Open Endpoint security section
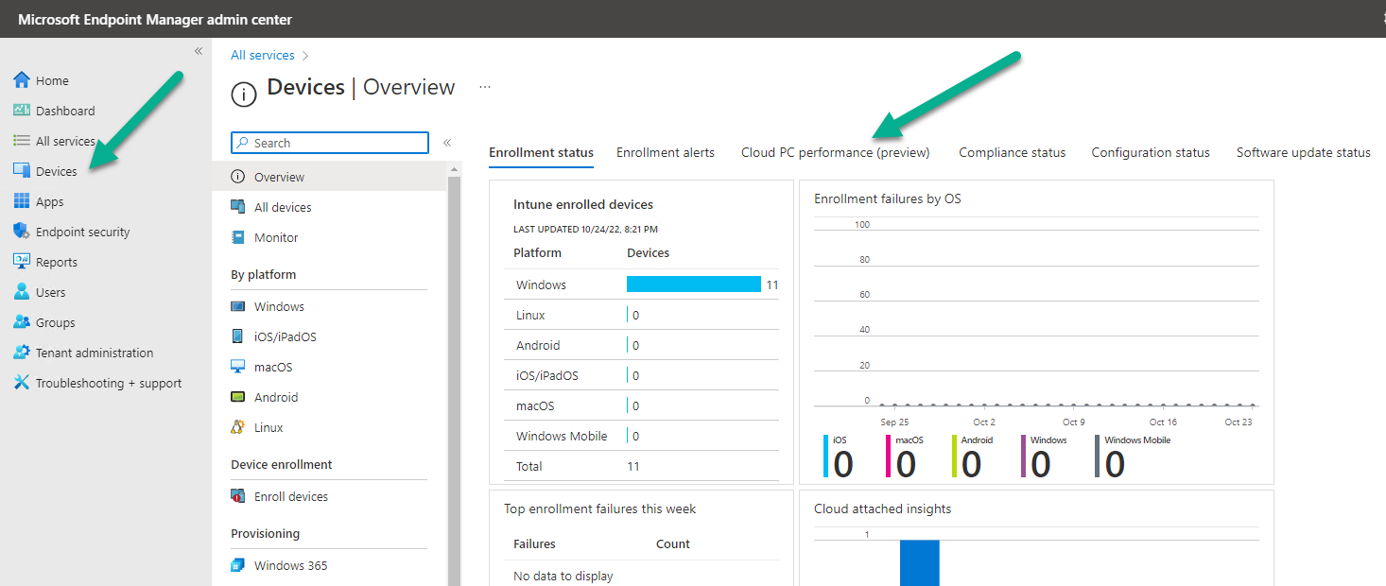Image resolution: width=1386 pixels, height=586 pixels. tap(83, 232)
